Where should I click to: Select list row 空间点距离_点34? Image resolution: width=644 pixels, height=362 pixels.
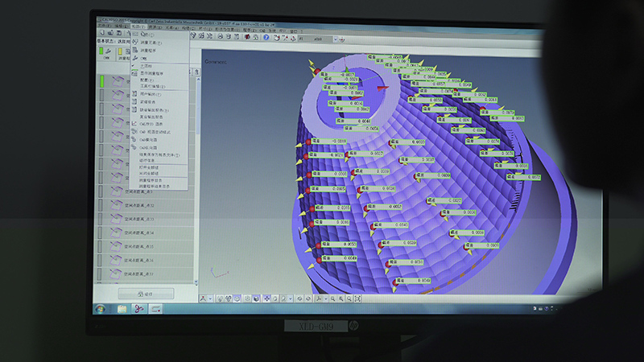coord(146,232)
